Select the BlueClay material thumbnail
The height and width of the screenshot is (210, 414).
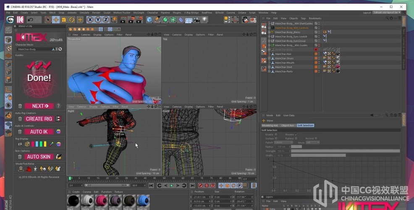143,201
